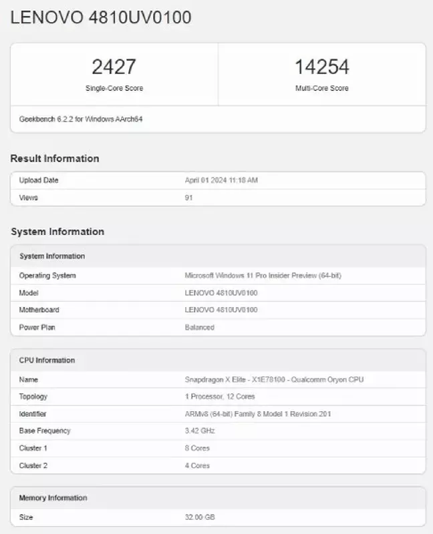433x534 pixels.
Task: Click the System Information section heading
Action: [x=57, y=232]
